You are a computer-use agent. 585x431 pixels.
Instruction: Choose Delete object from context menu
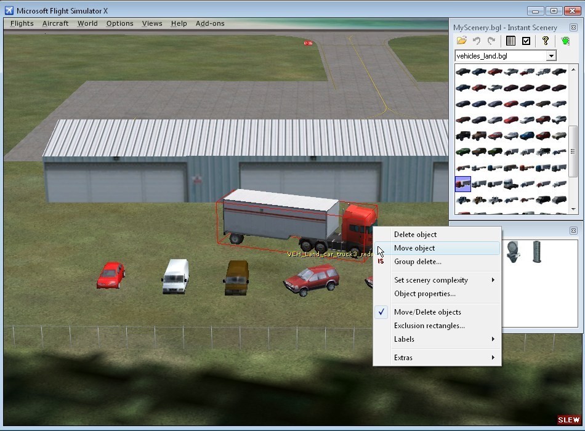pyautogui.click(x=415, y=235)
